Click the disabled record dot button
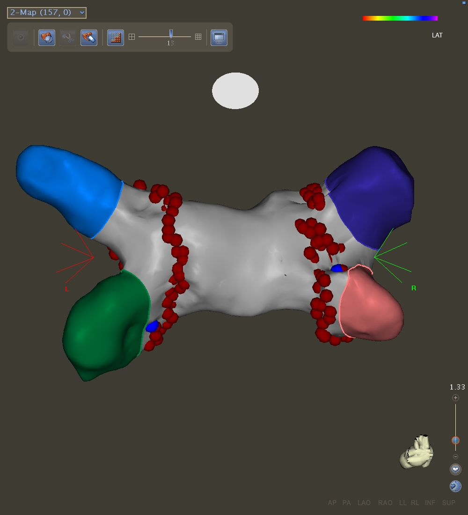This screenshot has height=515, width=468. click(x=21, y=37)
